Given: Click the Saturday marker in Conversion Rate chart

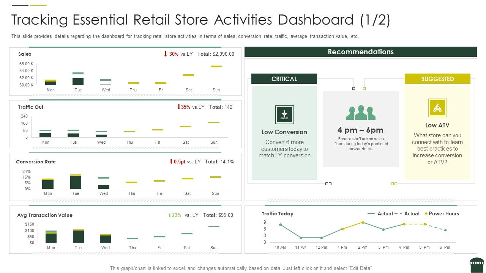Looking at the screenshot, I should click(x=188, y=179).
